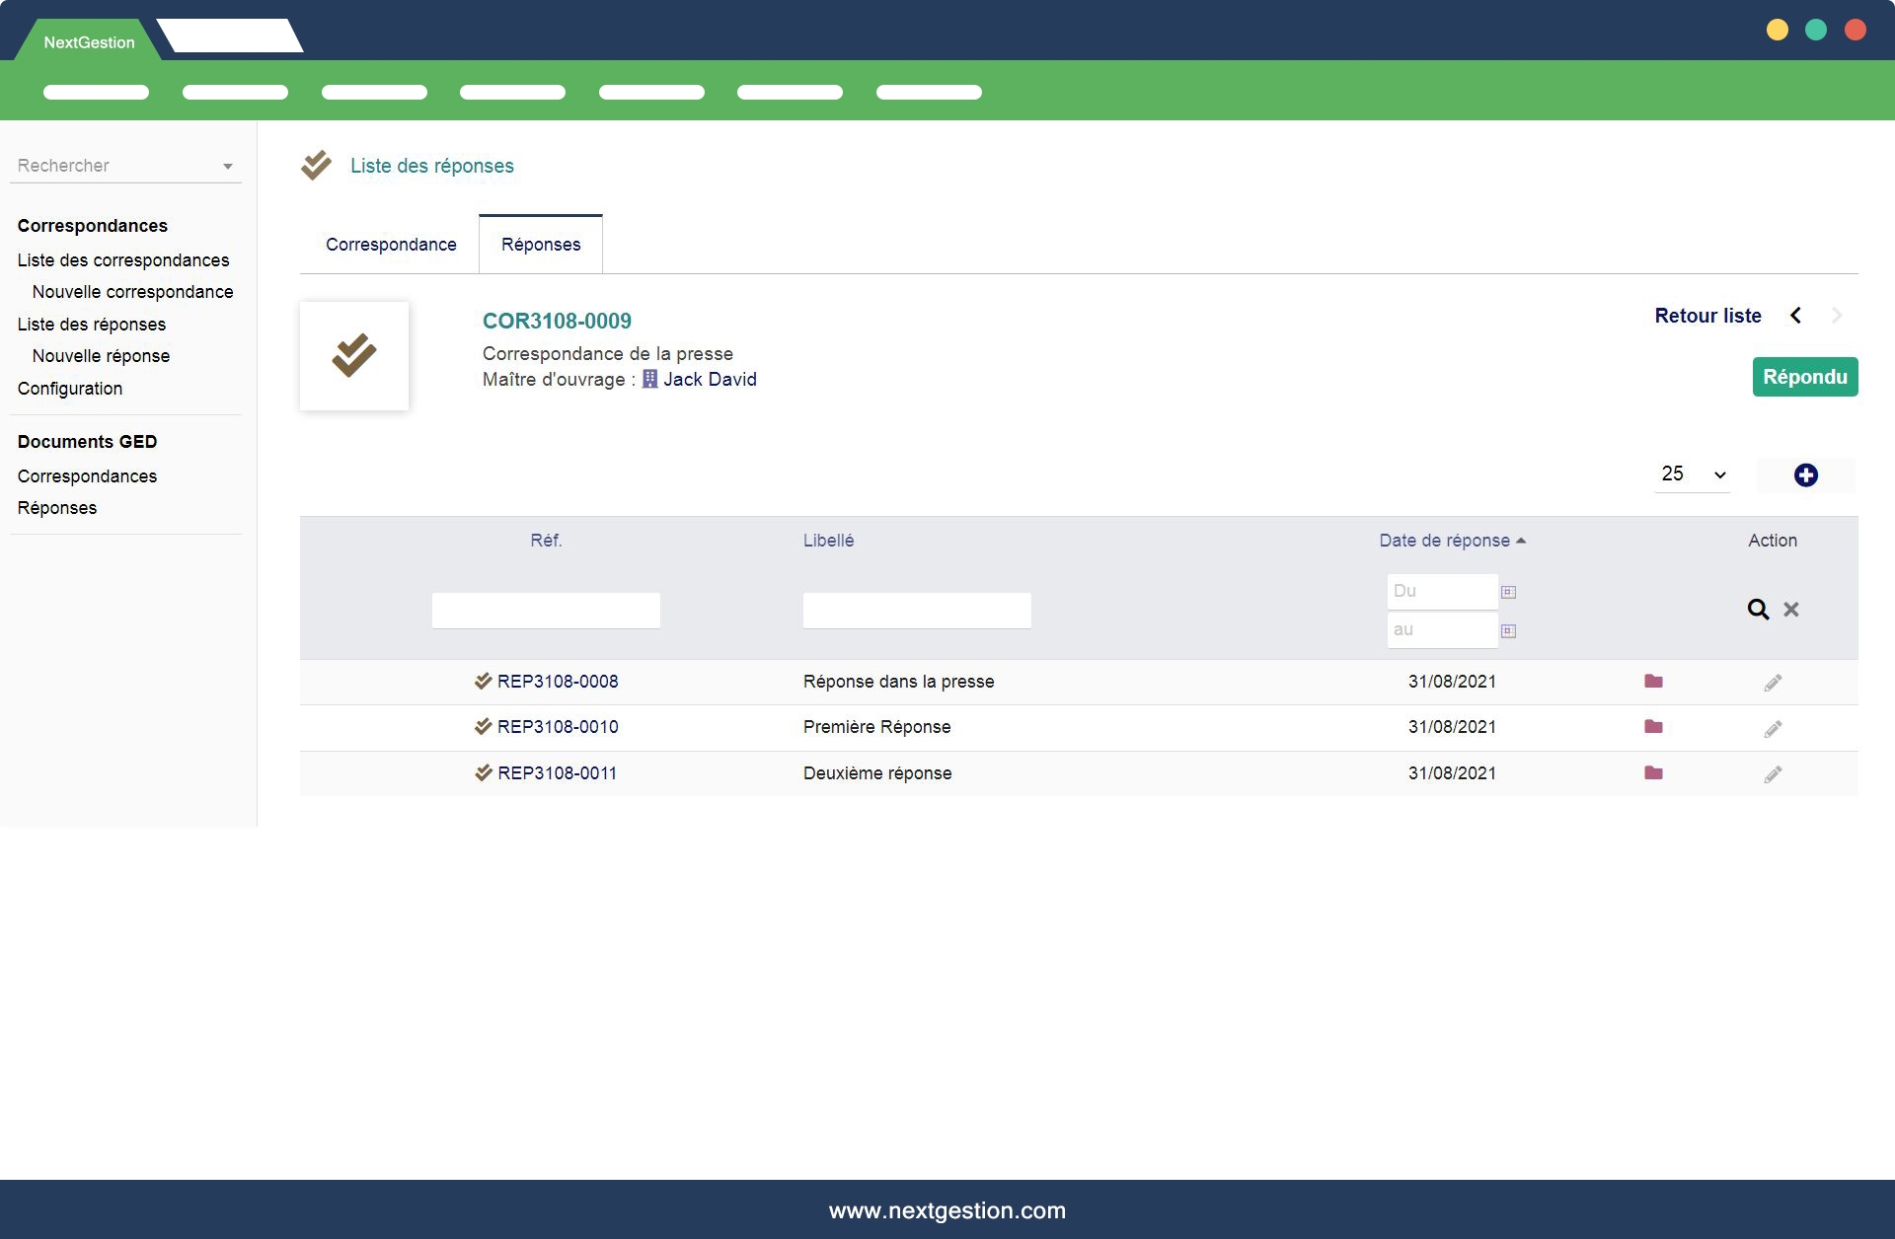Screen dimensions: 1895x1239
Task: Click the blue plus add-response icon
Action: coord(1805,475)
